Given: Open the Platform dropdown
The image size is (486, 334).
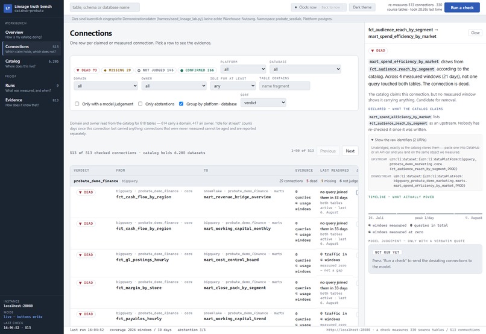Looking at the screenshot, I should pos(243,69).
